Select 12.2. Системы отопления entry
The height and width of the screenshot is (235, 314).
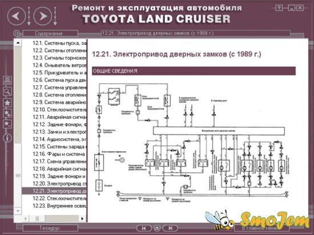click(59, 50)
